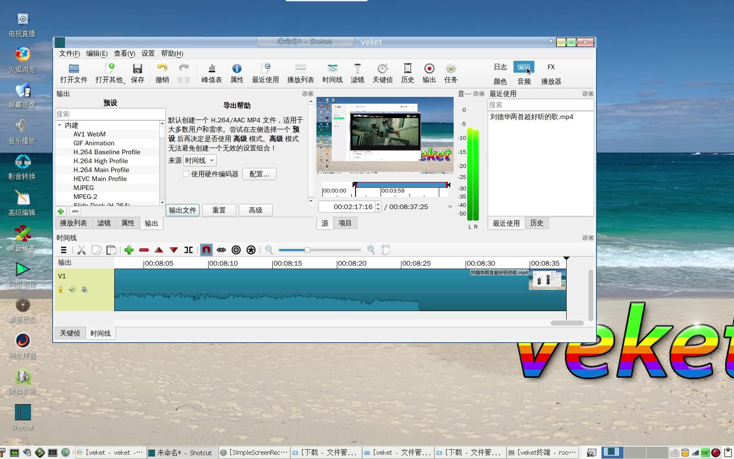This screenshot has height=459, width=734.
Task: Switch to the 滤镜 tab below presets
Action: (x=104, y=223)
